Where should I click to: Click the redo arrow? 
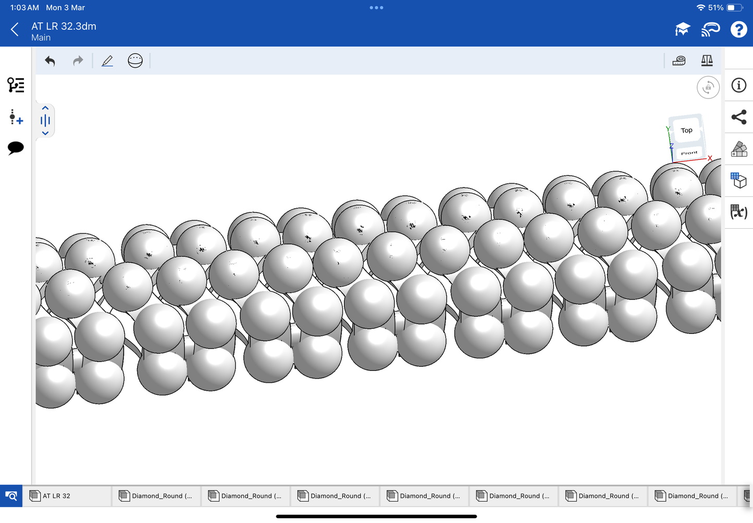pyautogui.click(x=78, y=61)
